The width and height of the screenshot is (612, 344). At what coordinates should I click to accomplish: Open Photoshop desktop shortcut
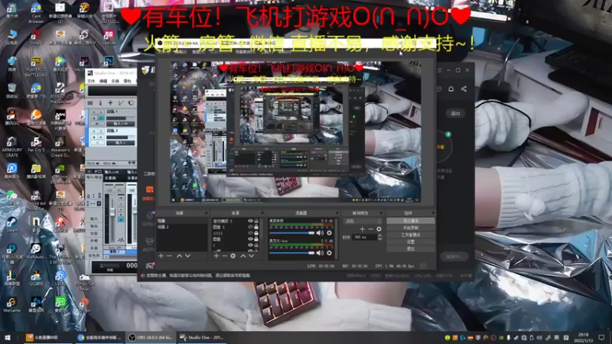click(108, 61)
